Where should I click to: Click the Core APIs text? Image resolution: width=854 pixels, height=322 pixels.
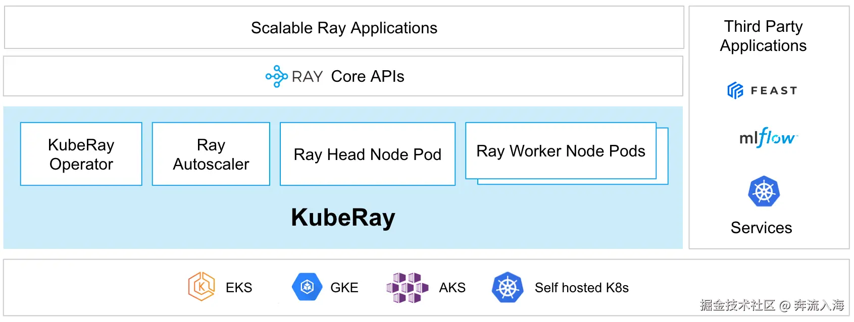[368, 76]
